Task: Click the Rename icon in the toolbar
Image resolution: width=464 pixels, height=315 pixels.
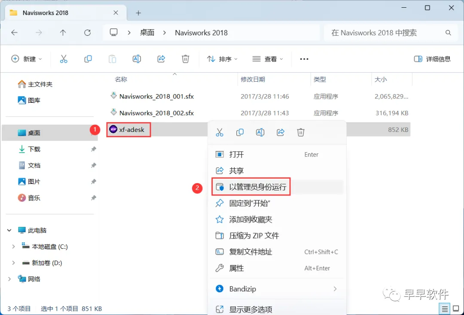Action: tap(137, 59)
